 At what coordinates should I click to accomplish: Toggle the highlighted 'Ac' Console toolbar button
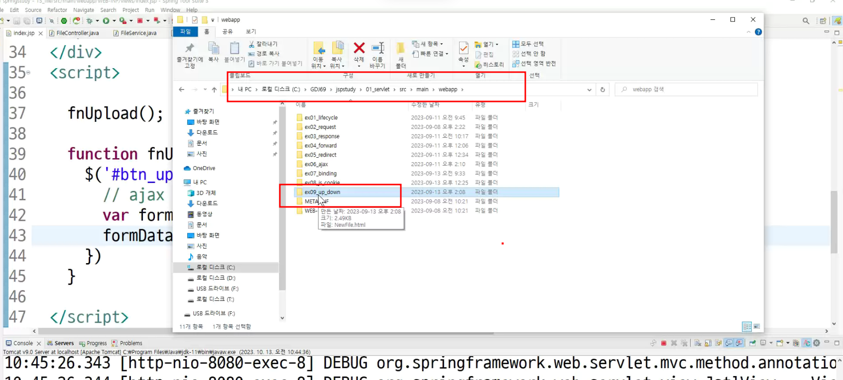pos(807,343)
